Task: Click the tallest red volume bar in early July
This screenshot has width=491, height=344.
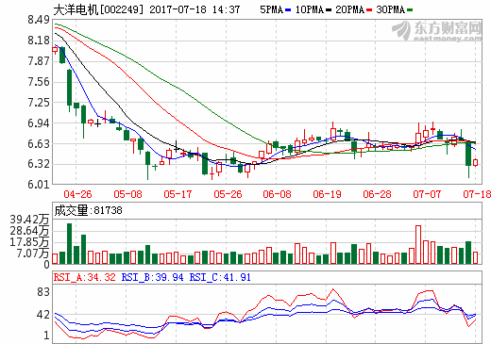Action: point(418,244)
